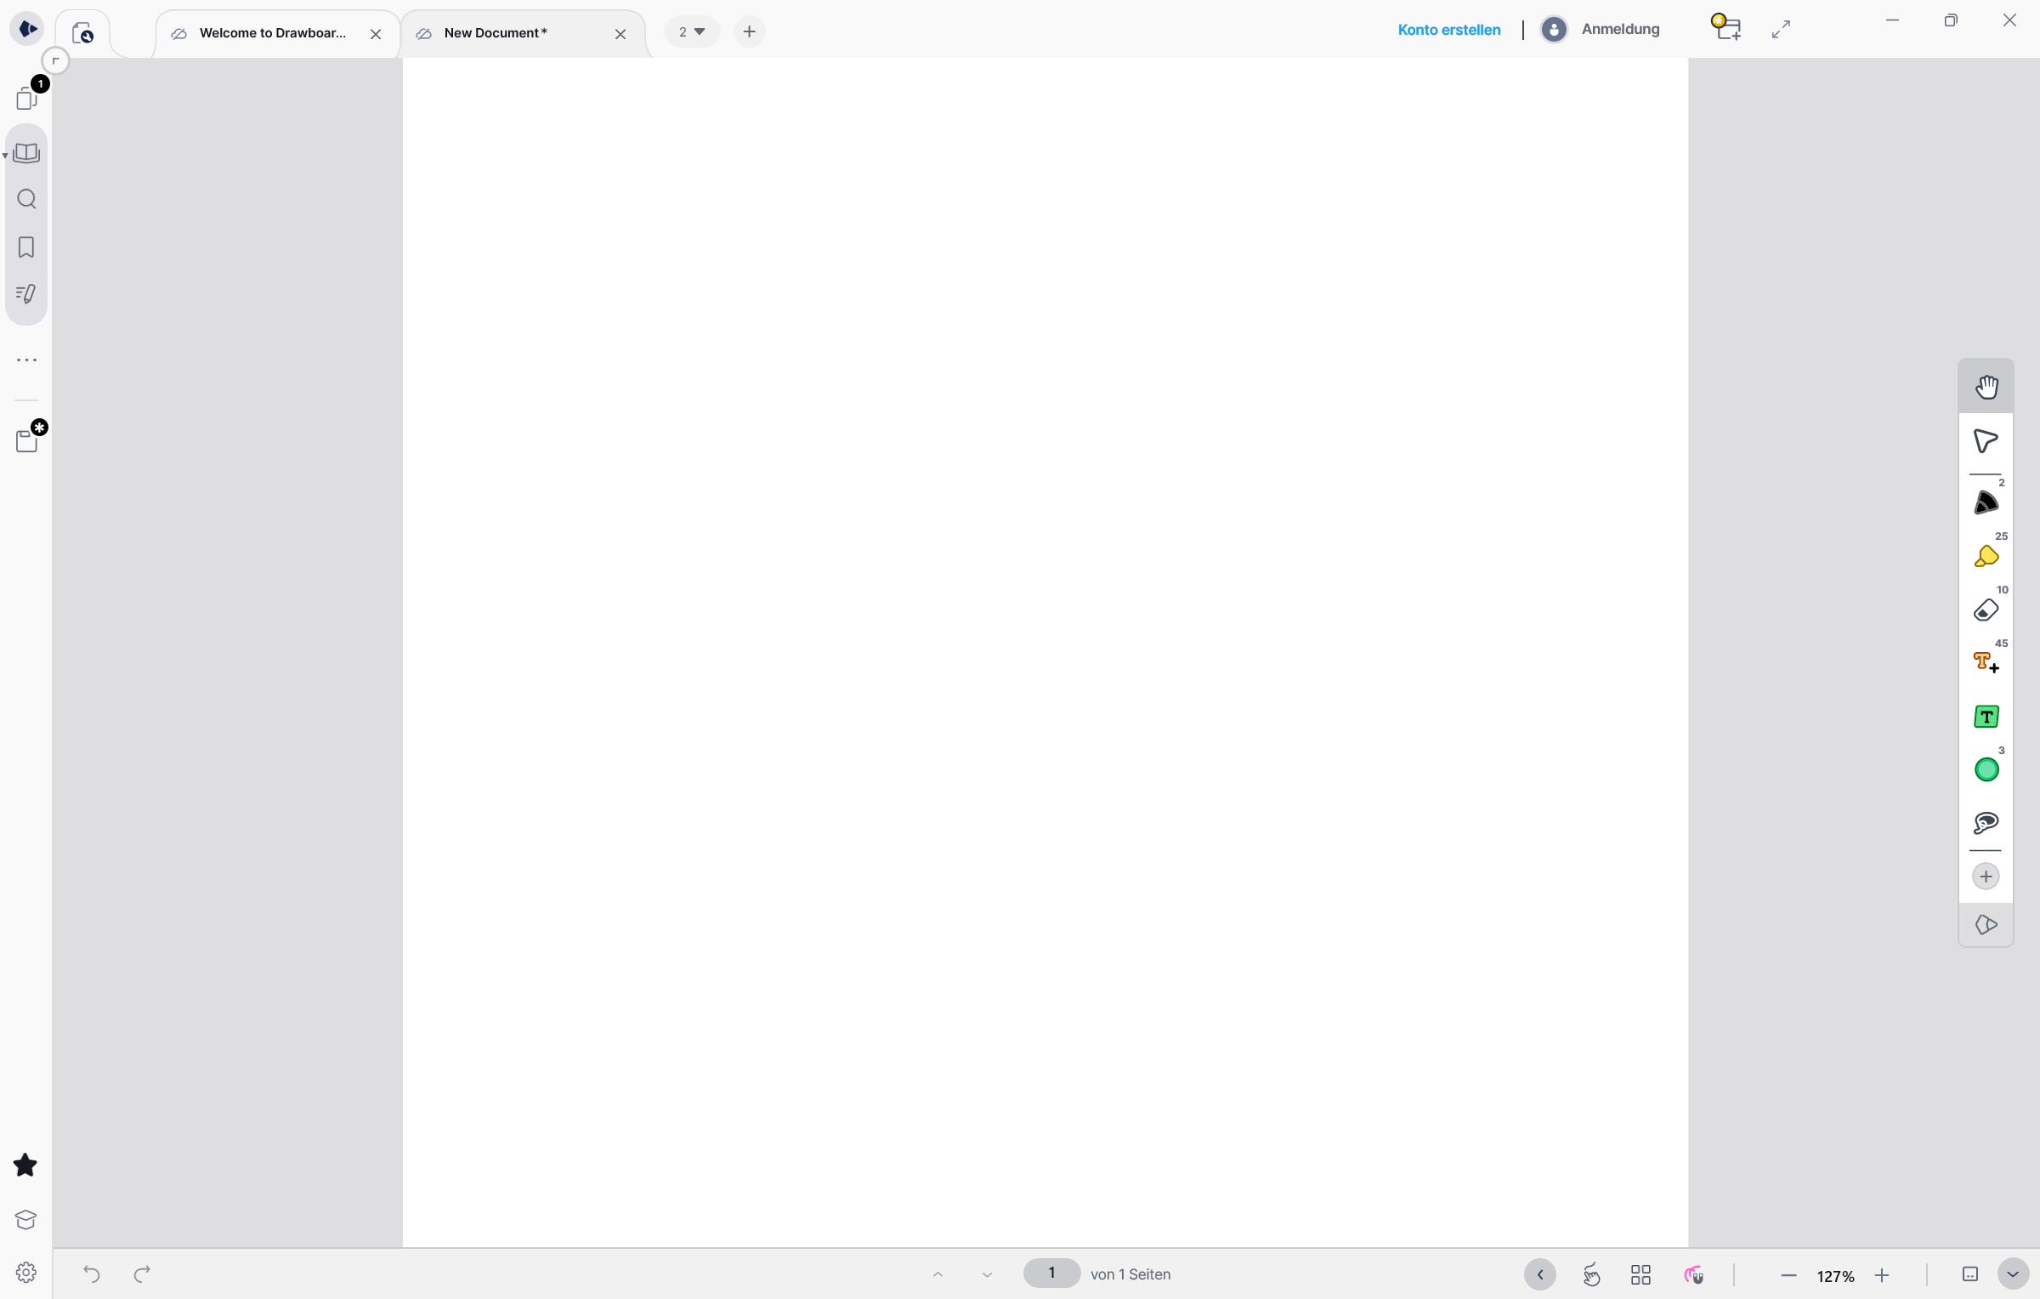Undo the last action
The width and height of the screenshot is (2040, 1299).
click(x=91, y=1273)
